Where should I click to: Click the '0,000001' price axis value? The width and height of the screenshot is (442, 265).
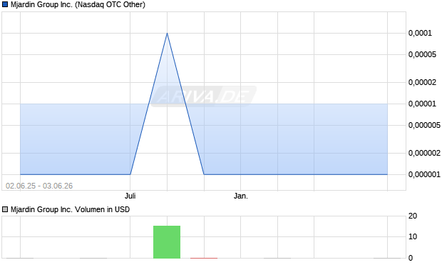click(424, 174)
